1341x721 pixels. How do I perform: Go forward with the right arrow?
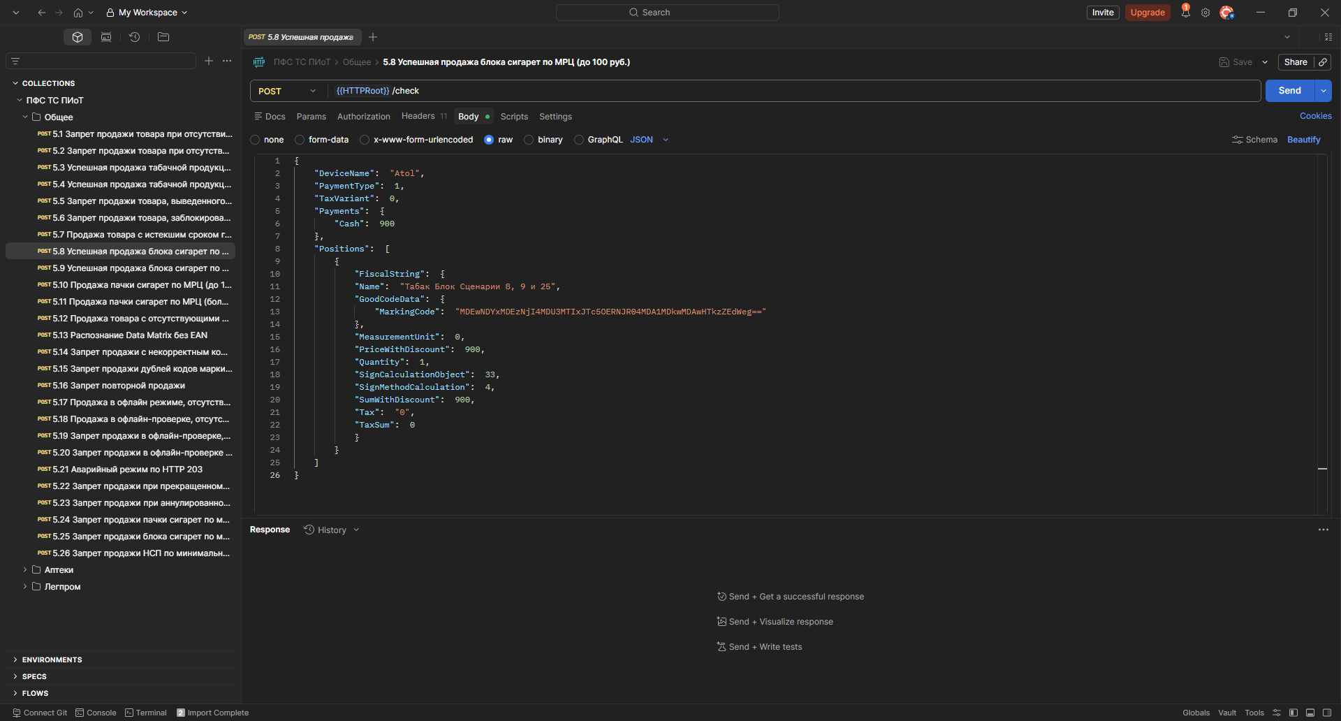[59, 13]
